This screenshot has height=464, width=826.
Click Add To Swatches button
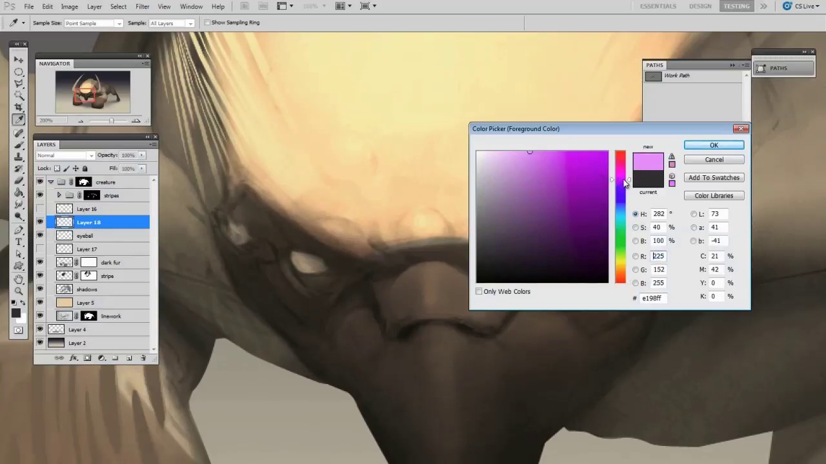[x=714, y=178]
